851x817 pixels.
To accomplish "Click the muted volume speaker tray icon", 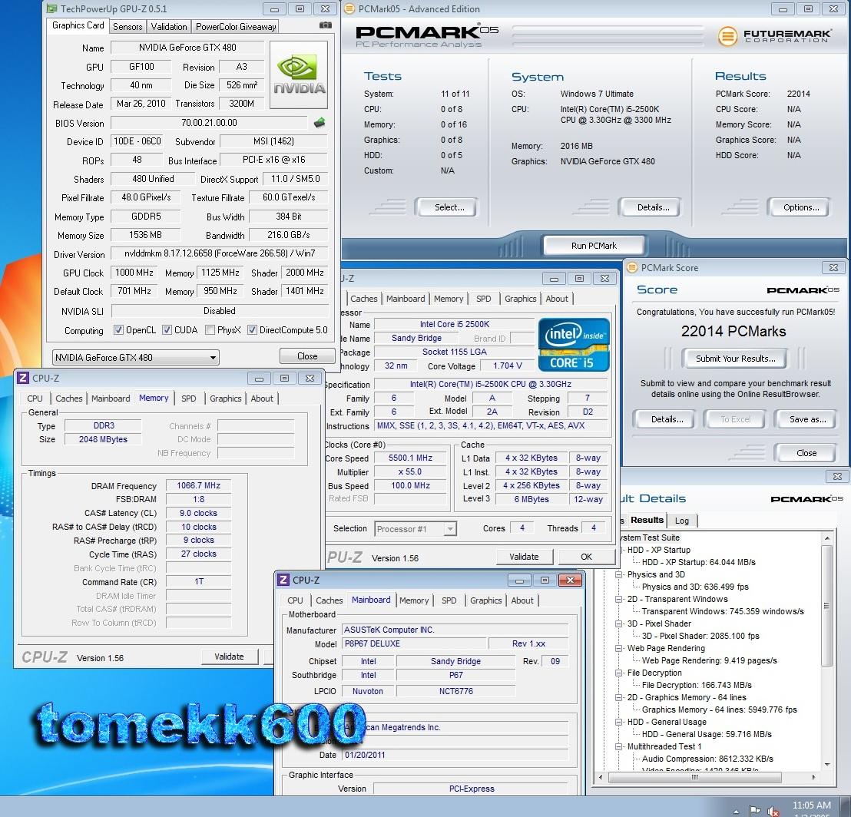I will click(773, 812).
